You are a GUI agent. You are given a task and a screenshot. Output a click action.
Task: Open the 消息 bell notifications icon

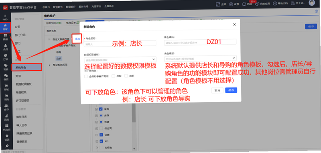(244, 4)
